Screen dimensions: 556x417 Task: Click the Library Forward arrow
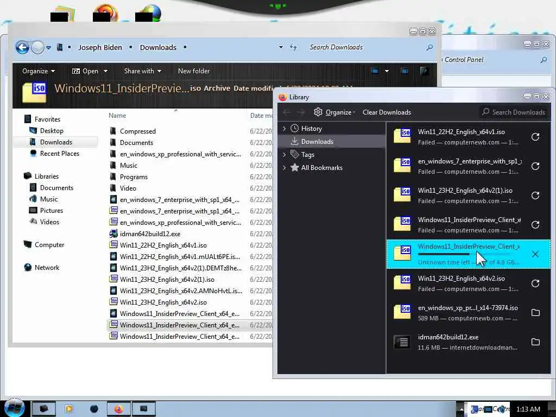point(301,112)
